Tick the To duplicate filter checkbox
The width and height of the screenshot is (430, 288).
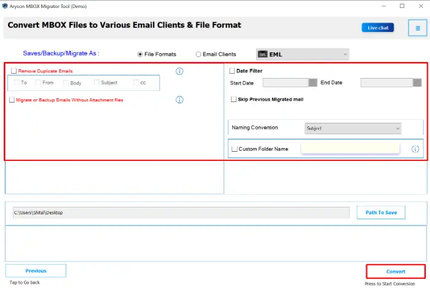(17, 82)
